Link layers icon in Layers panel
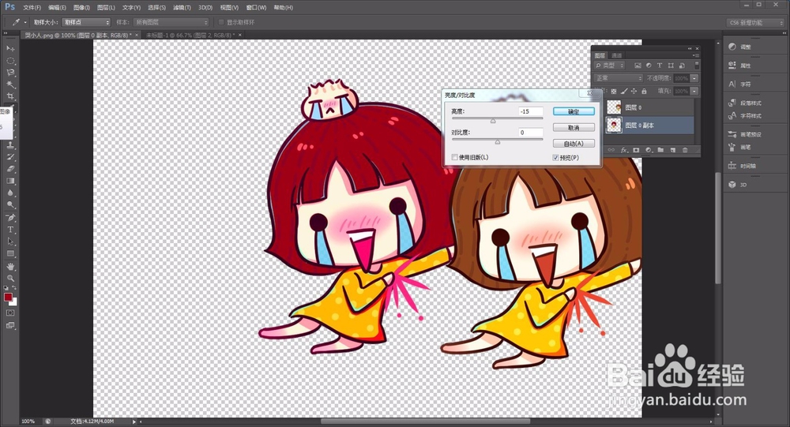The width and height of the screenshot is (790, 427). [x=611, y=150]
